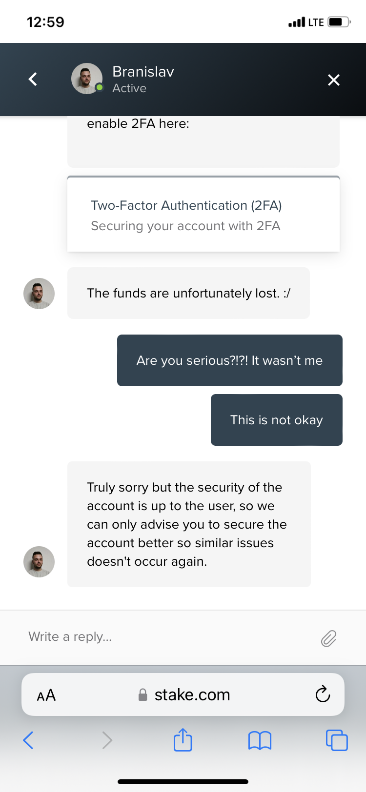Tap the padlock icon next to stake.com
366x792 pixels.
click(x=143, y=694)
